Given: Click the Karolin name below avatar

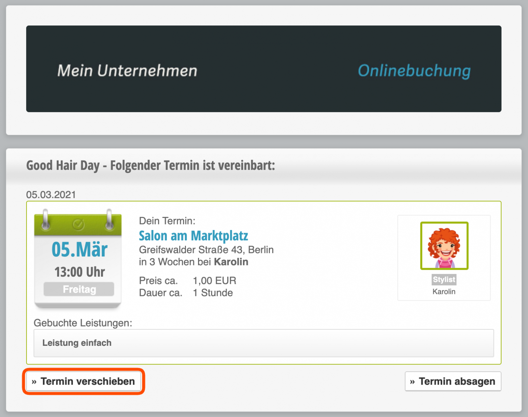Looking at the screenshot, I should pyautogui.click(x=444, y=292).
